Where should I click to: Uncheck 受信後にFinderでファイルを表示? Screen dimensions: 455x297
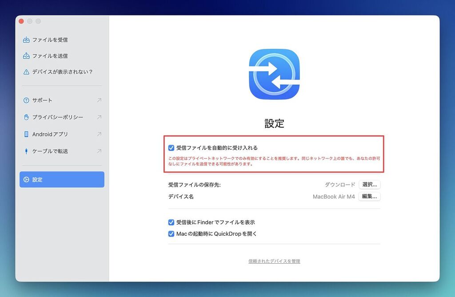pos(171,222)
